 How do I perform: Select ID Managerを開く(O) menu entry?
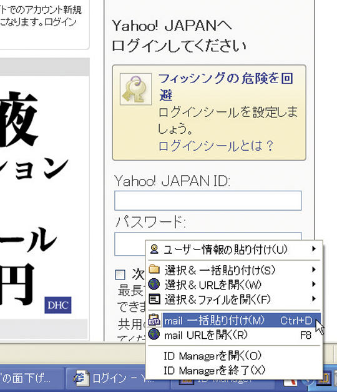coord(234,356)
